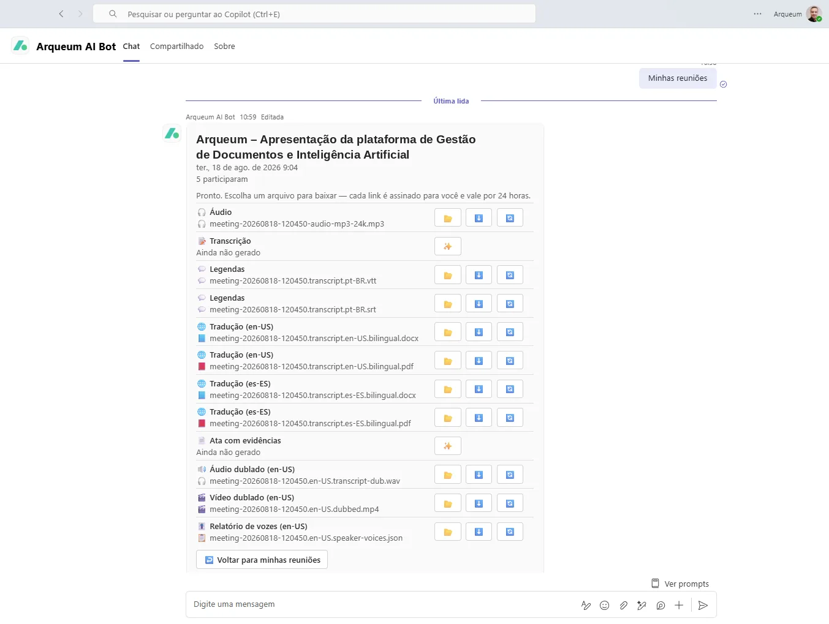Open folder for the transcript-dub.wav audio

click(448, 475)
